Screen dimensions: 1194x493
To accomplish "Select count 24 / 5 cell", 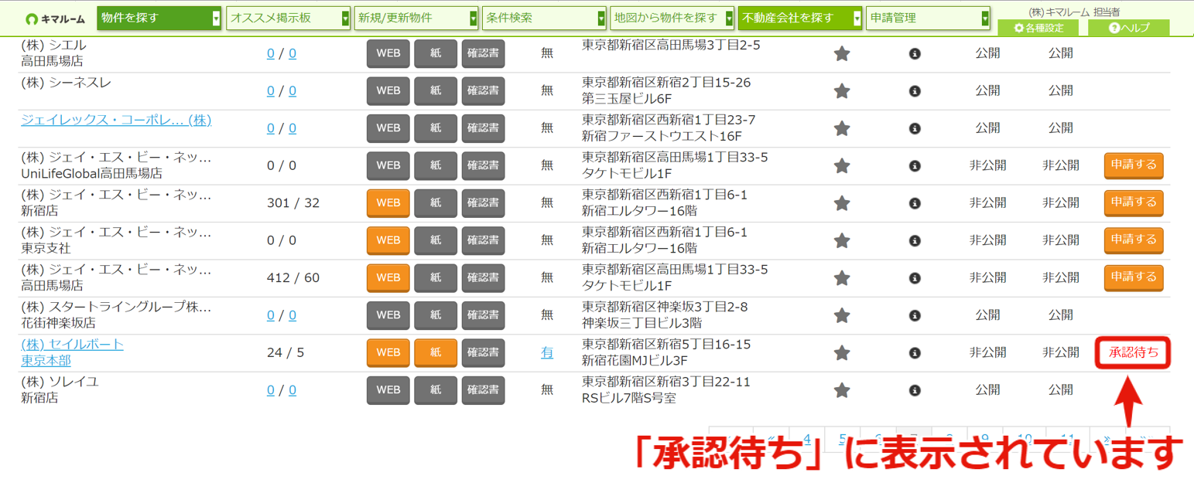I will tap(286, 352).
